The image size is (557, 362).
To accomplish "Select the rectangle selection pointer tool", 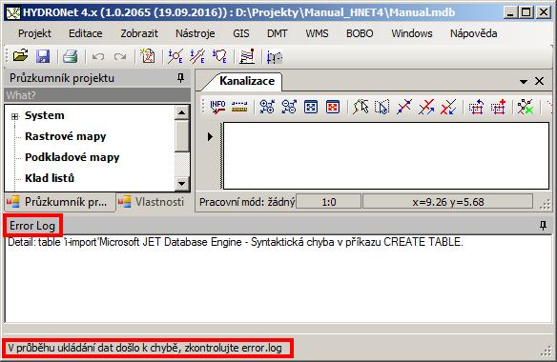I will [382, 107].
